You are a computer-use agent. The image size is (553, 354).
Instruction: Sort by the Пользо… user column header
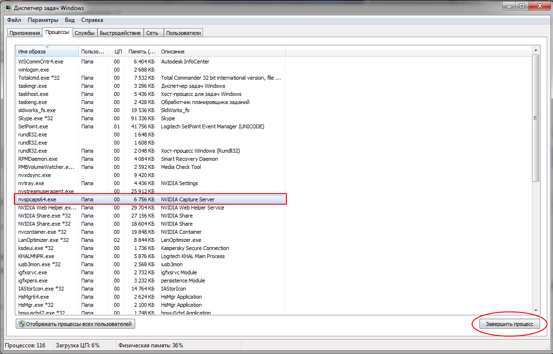tap(94, 52)
